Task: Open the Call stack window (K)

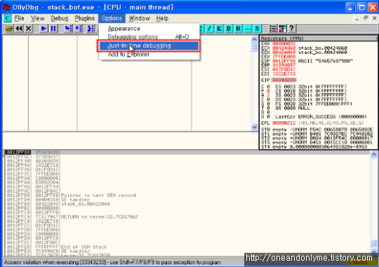Action: tap(219, 29)
